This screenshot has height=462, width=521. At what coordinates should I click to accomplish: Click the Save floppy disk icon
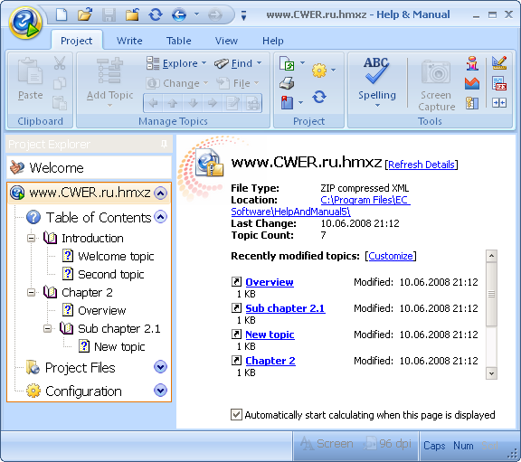tap(109, 15)
